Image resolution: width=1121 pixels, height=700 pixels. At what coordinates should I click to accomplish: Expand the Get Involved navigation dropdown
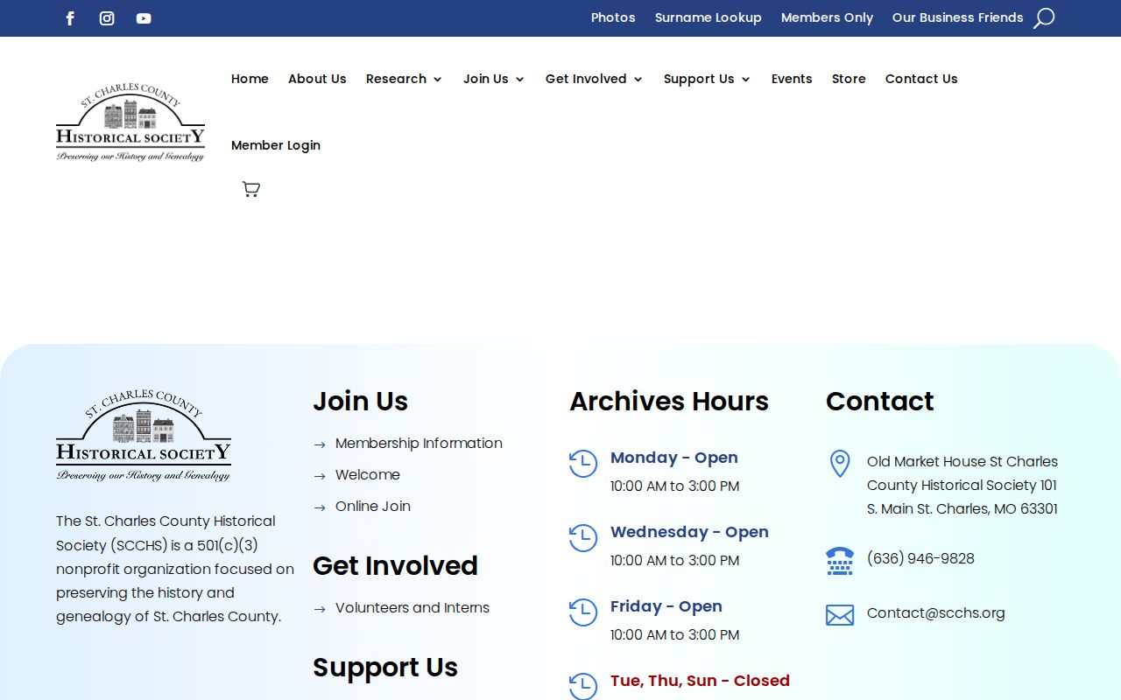tap(594, 79)
